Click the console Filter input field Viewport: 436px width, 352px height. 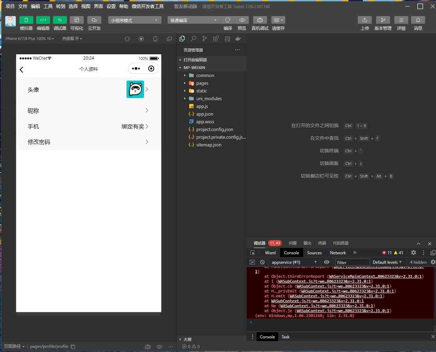[352, 262]
